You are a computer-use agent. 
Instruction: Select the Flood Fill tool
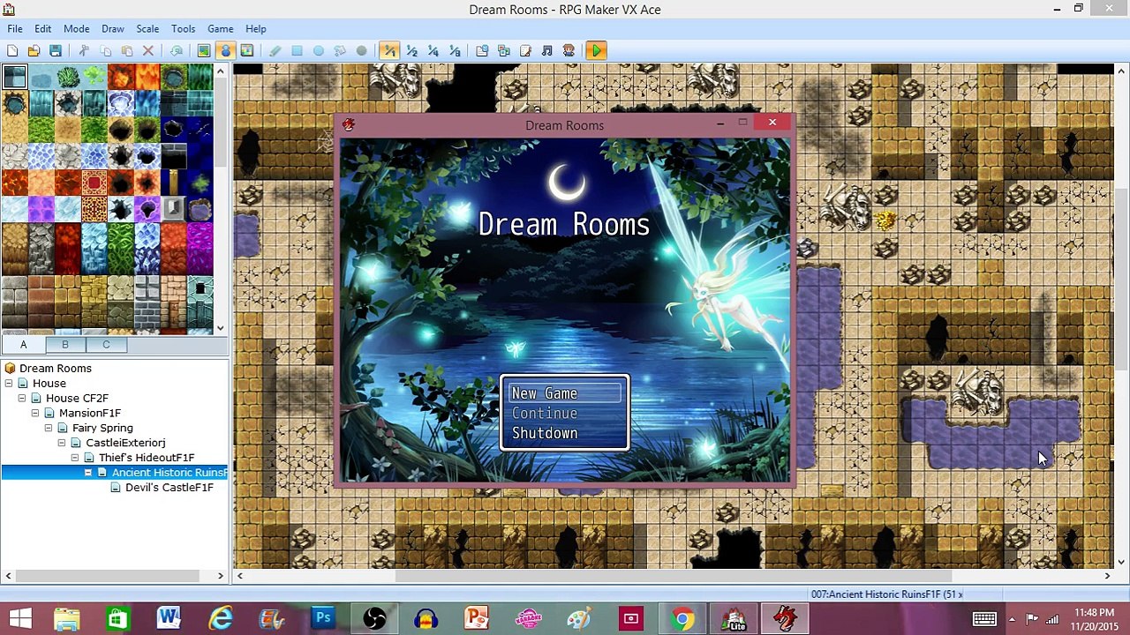(340, 51)
